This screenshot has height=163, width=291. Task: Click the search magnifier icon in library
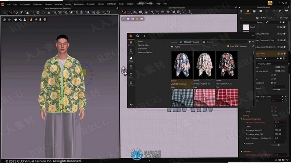pos(204,42)
